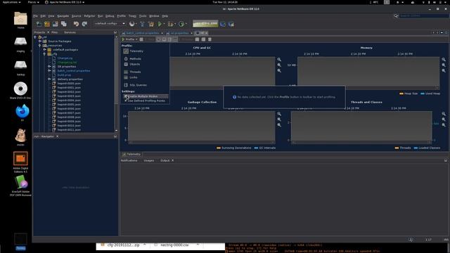Switch to the batch_control.properties editor tab
This screenshot has height=253, width=450.
142,33
